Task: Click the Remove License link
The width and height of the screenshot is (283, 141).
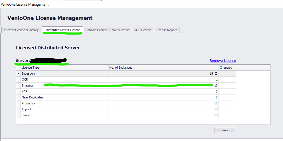Action: coord(223,61)
